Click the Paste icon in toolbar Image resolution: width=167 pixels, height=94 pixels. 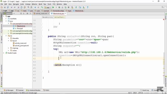click(25, 7)
